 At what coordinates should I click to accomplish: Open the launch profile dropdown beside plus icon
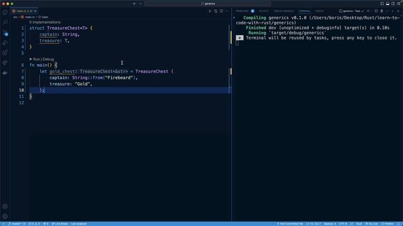372,11
